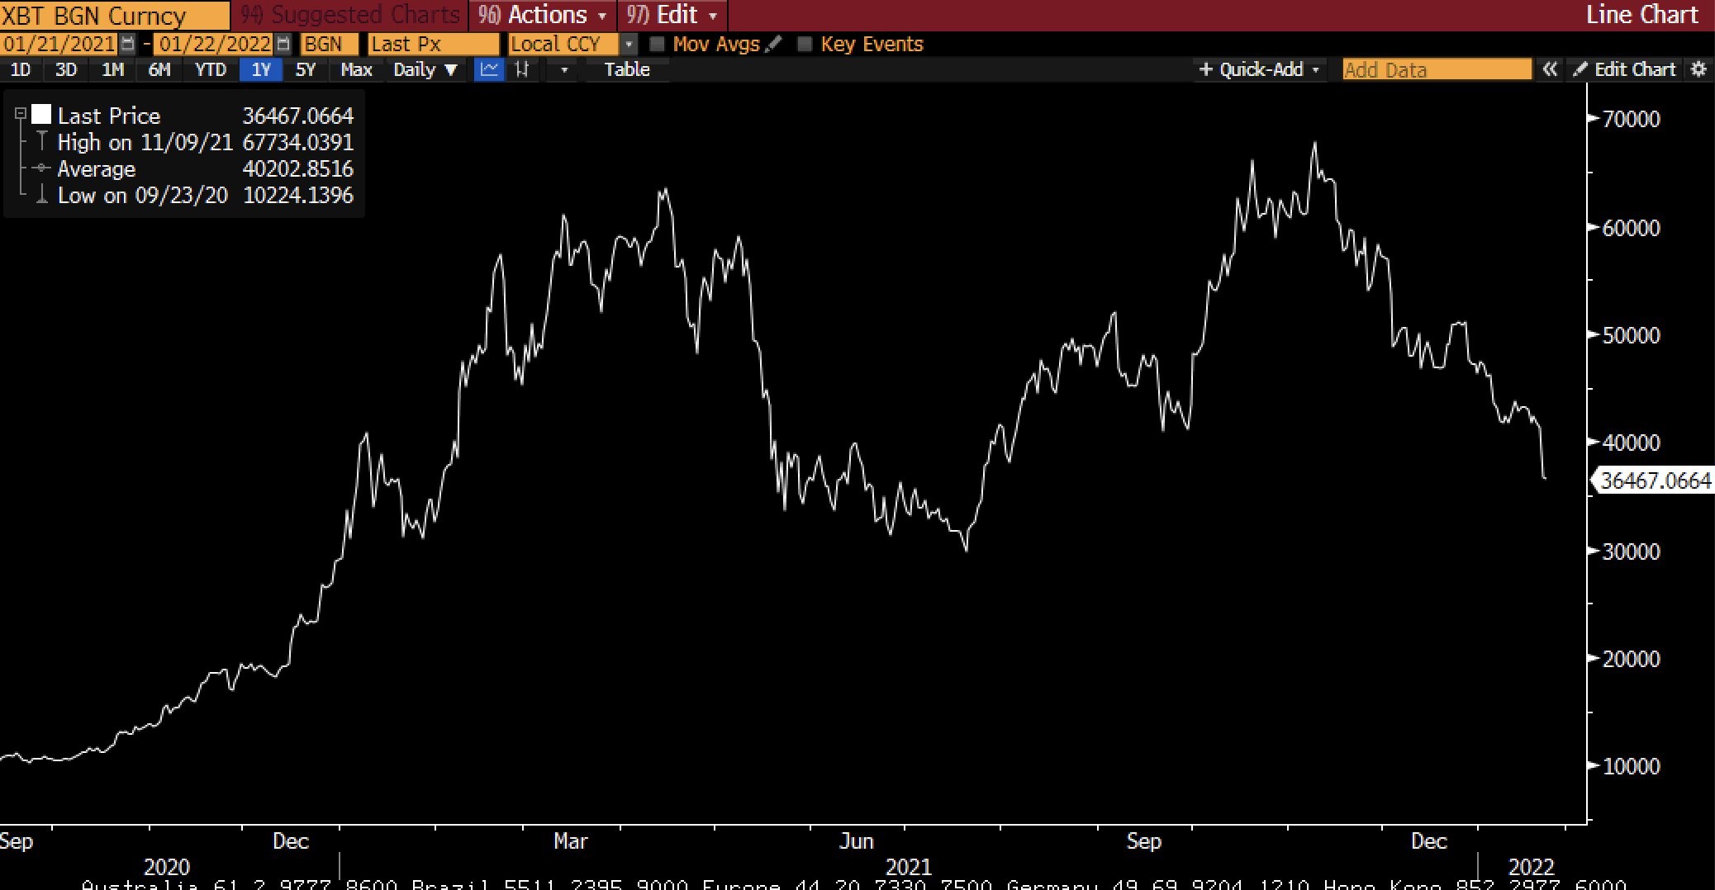The height and width of the screenshot is (890, 1715).
Task: Open the Quick-Add dropdown
Action: coord(1259,69)
